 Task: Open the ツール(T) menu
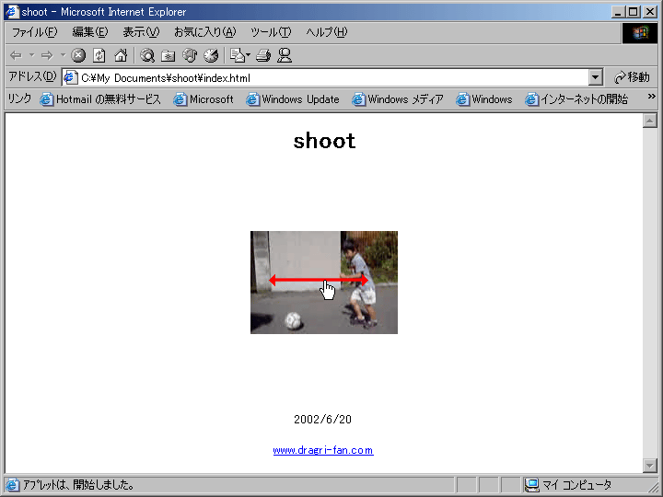[271, 32]
